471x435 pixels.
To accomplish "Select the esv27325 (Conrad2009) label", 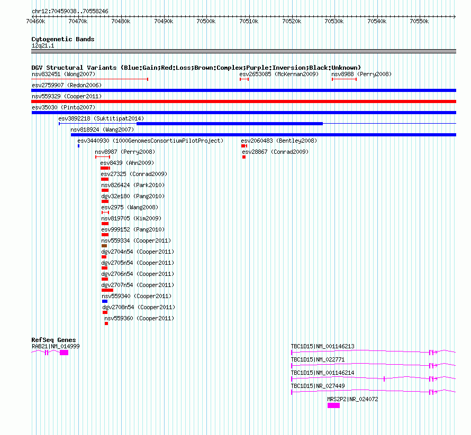I will [x=134, y=174].
